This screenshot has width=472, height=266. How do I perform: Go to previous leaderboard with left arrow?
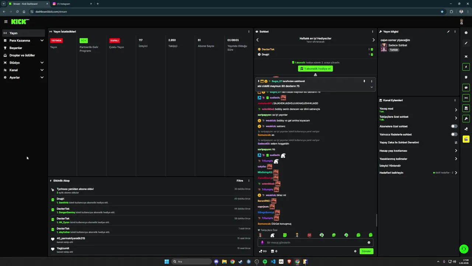tap(257, 40)
